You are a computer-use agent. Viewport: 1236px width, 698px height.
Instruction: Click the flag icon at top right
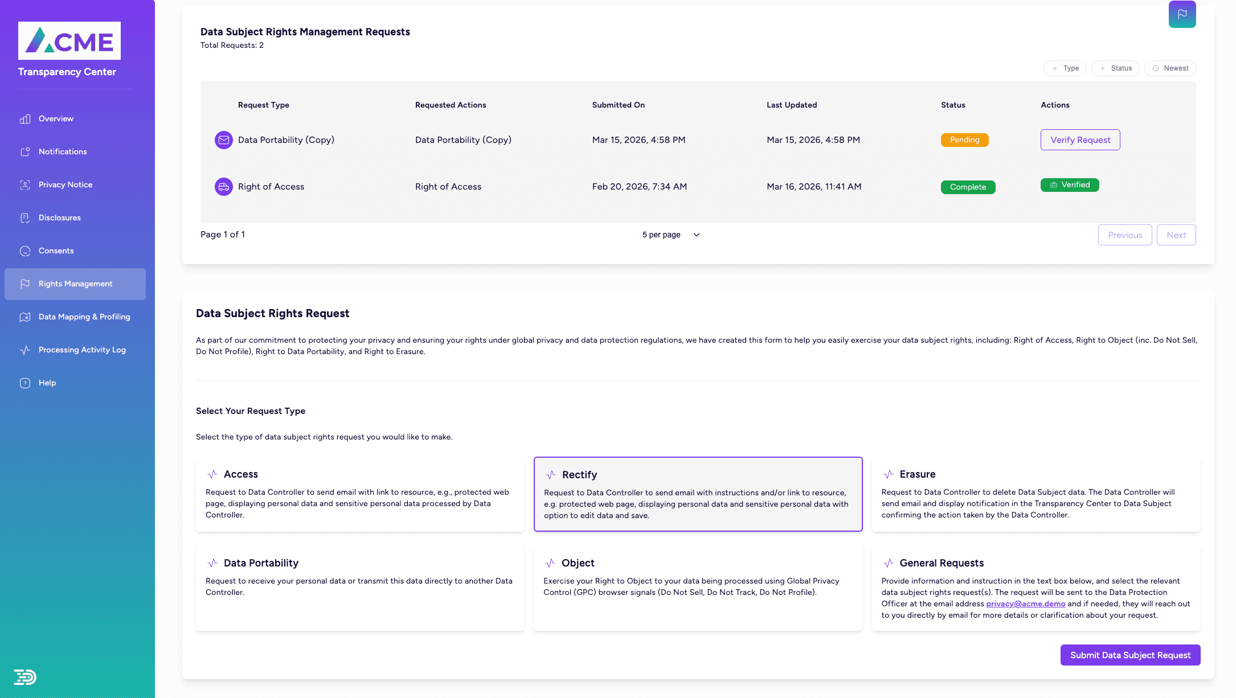pyautogui.click(x=1182, y=14)
